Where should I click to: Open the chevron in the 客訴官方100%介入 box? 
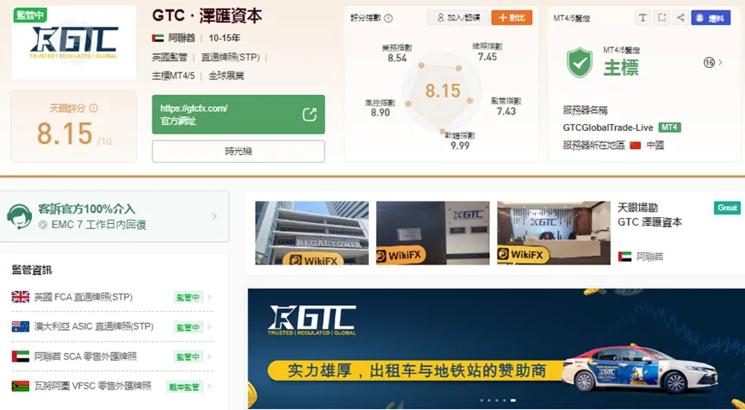[x=214, y=216]
